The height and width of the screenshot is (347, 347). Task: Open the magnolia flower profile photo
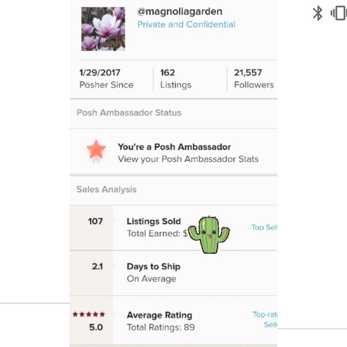(103, 29)
